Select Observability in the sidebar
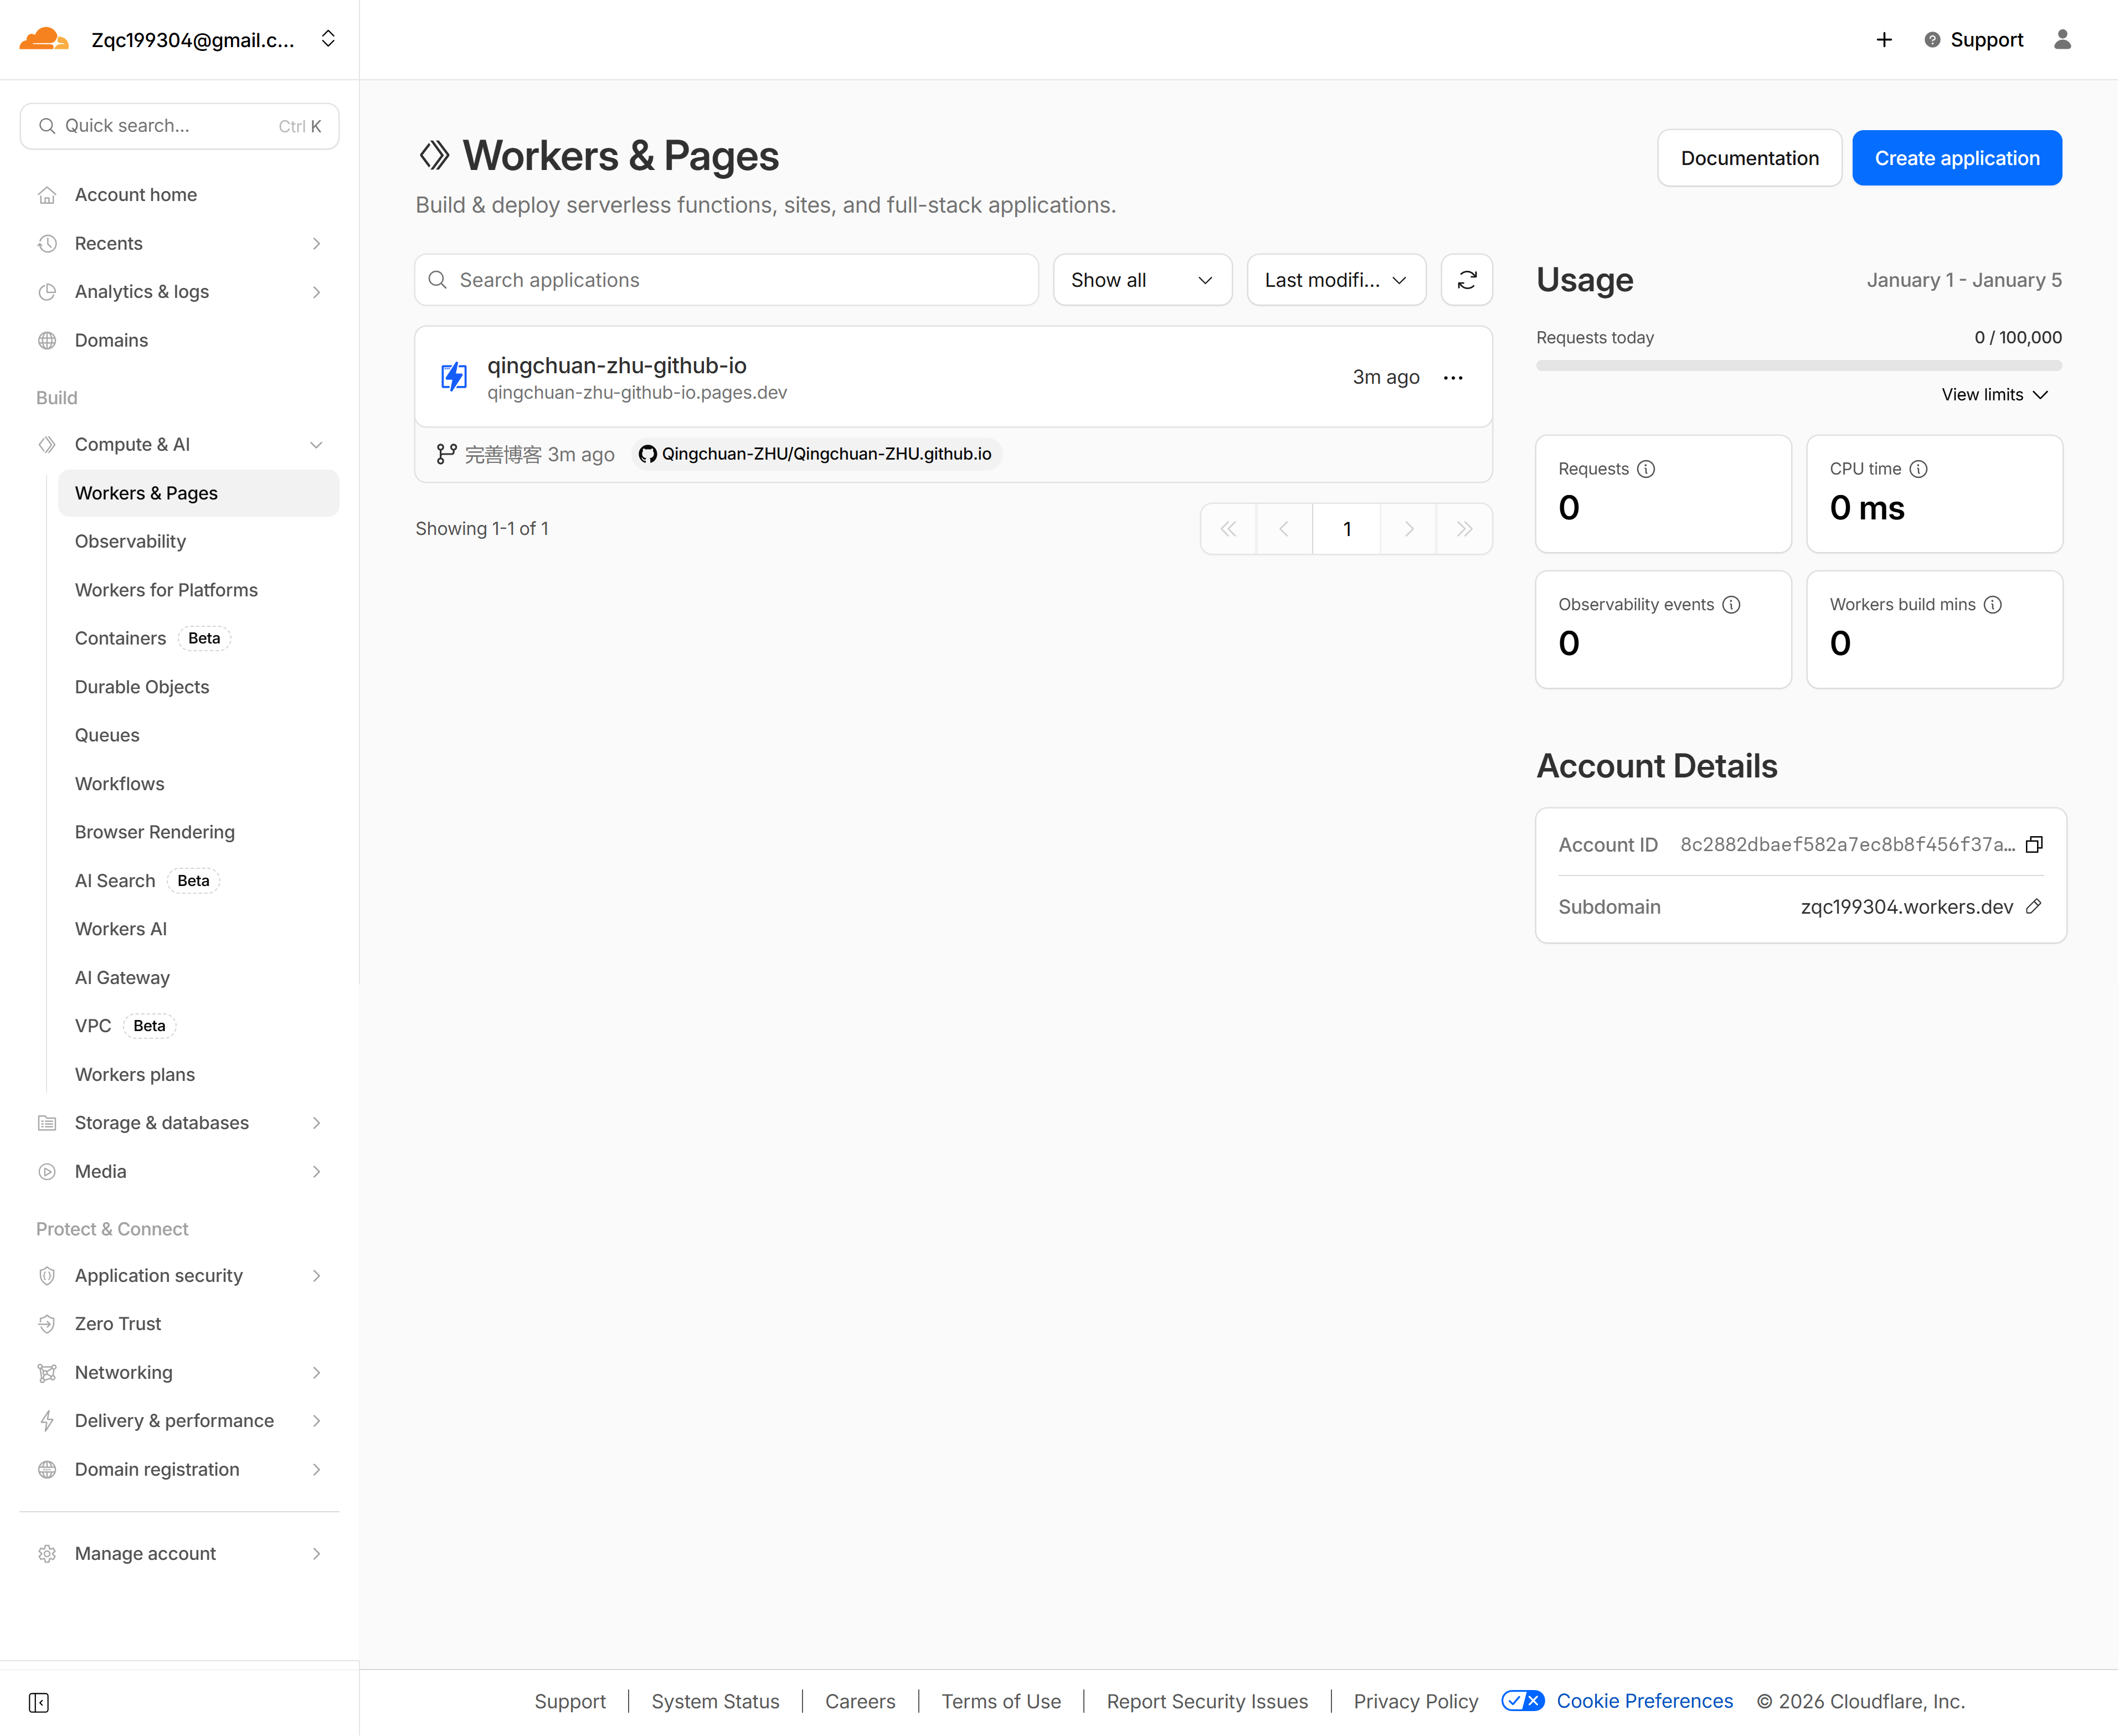The image size is (2119, 1736). (130, 541)
